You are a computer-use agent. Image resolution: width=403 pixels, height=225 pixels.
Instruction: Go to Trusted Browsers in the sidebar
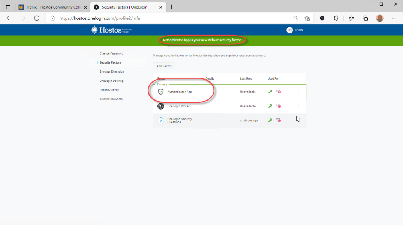[111, 99]
